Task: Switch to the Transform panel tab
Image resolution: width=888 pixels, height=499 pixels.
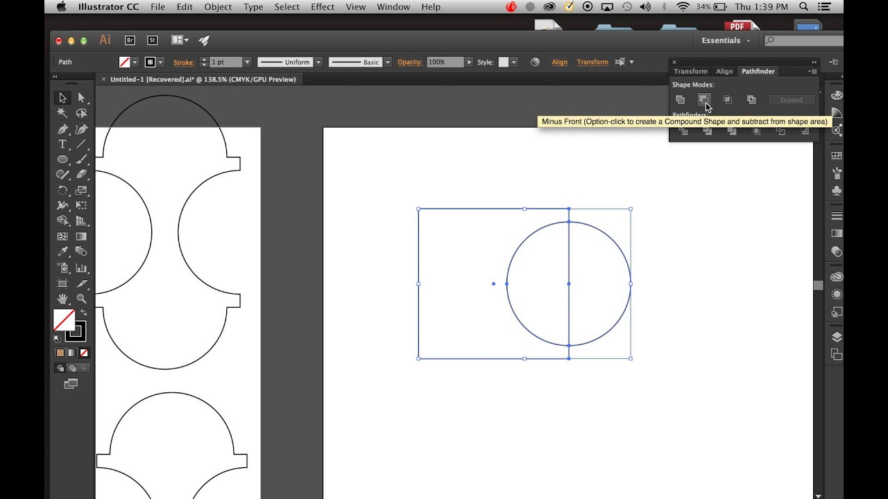Action: pos(690,71)
